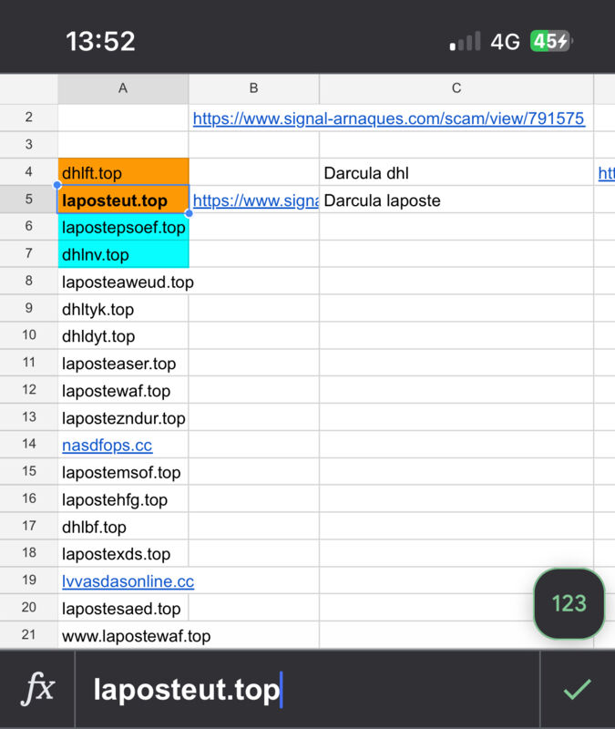
Task: Select the Darcula dhl cell
Action: pyautogui.click(x=456, y=172)
